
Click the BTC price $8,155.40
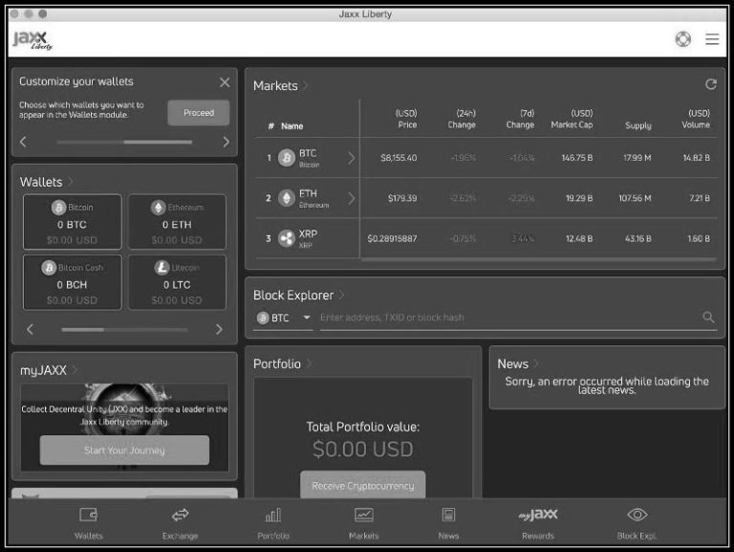click(x=399, y=158)
